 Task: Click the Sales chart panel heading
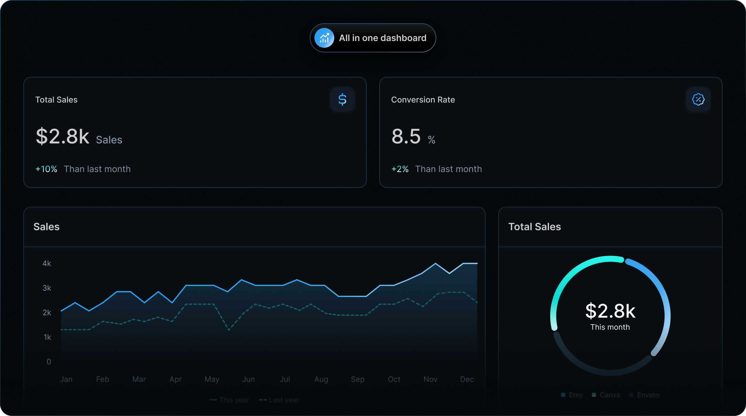(47, 227)
